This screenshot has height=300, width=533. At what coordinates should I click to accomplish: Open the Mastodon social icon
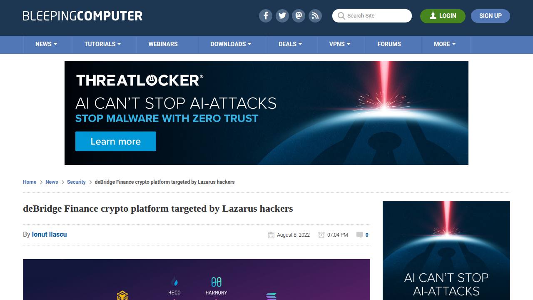(299, 16)
